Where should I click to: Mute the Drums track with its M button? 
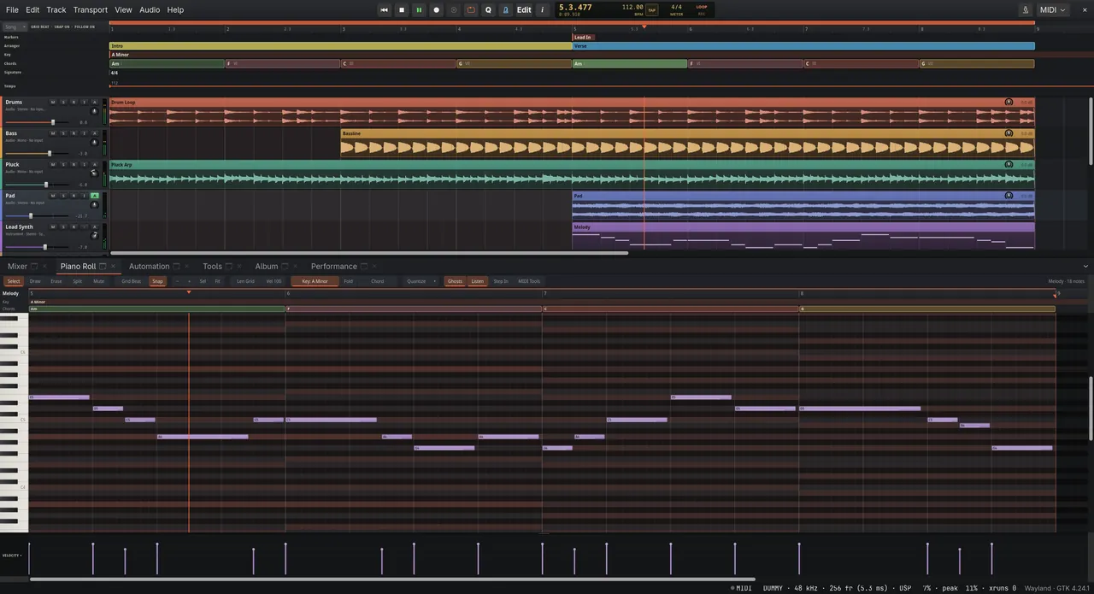(x=53, y=102)
